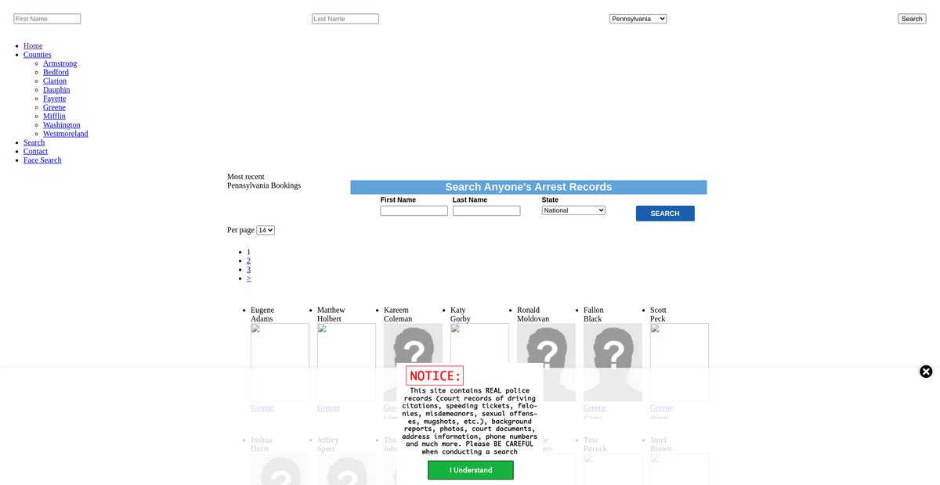Go to the Face Search page
The width and height of the screenshot is (940, 485).
pos(42,160)
